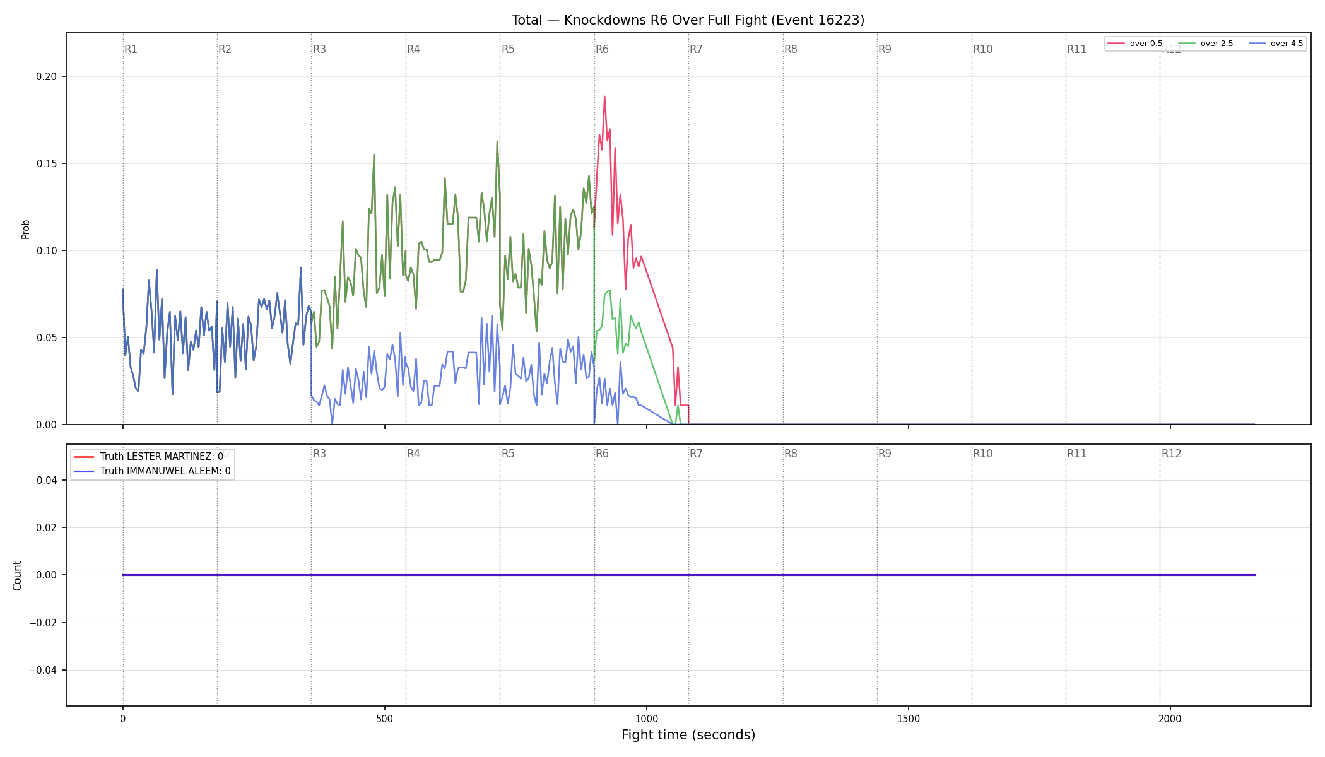Click the R7 round marker in the Prob chart
The height and width of the screenshot is (757, 1325).
pyautogui.click(x=696, y=49)
